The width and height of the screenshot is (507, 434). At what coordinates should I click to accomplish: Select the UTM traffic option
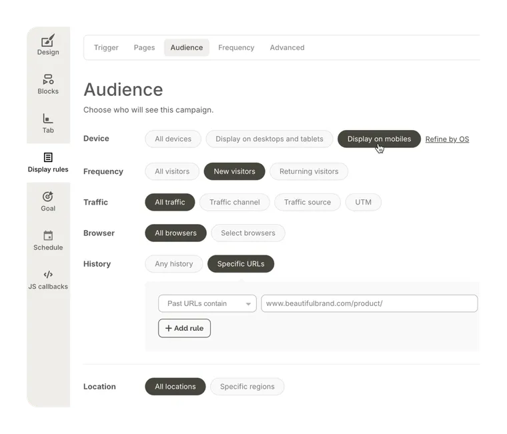pyautogui.click(x=363, y=202)
